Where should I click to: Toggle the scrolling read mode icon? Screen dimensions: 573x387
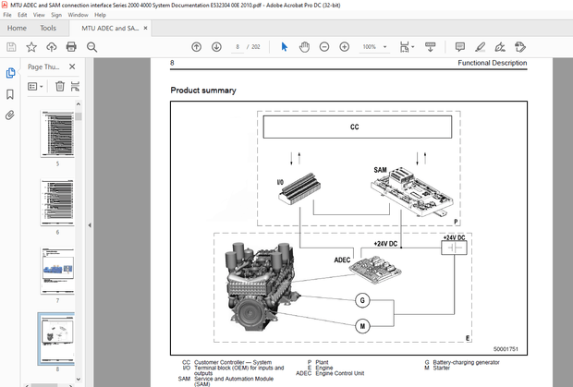430,47
